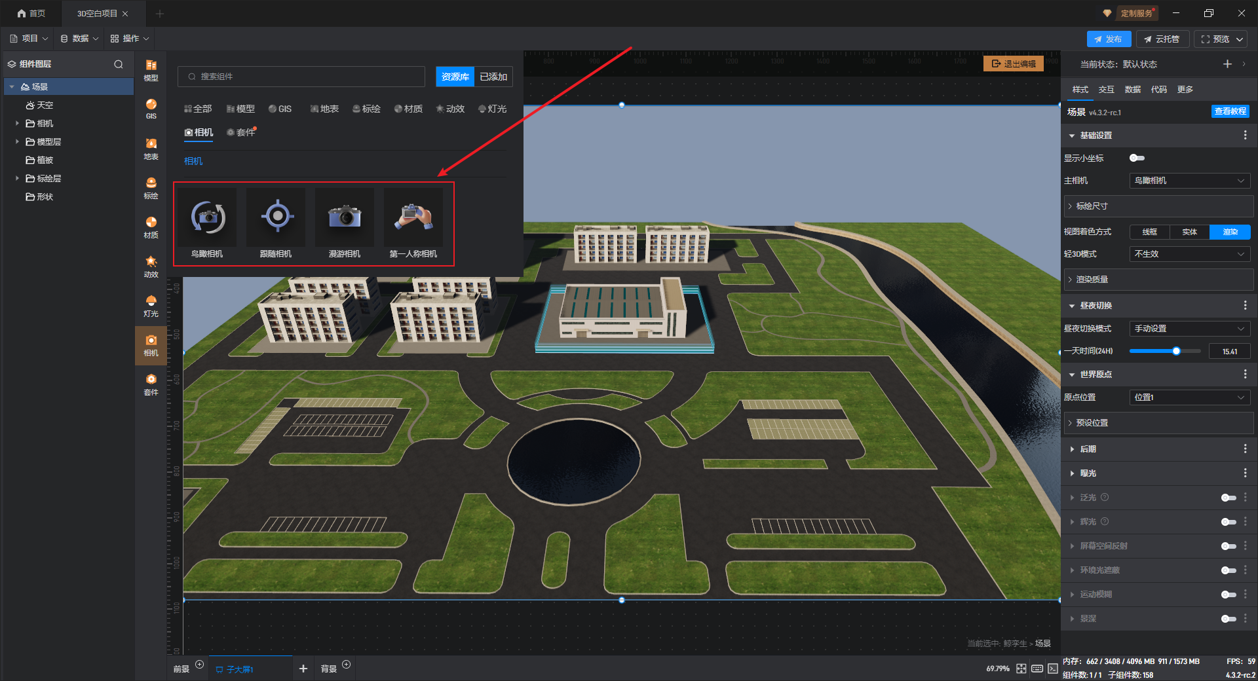Open the 灯光 category in sidebar
Screen dimensions: 1258x681
click(x=151, y=304)
